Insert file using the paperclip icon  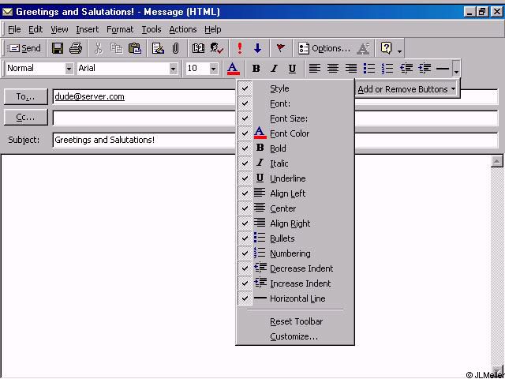pos(175,48)
